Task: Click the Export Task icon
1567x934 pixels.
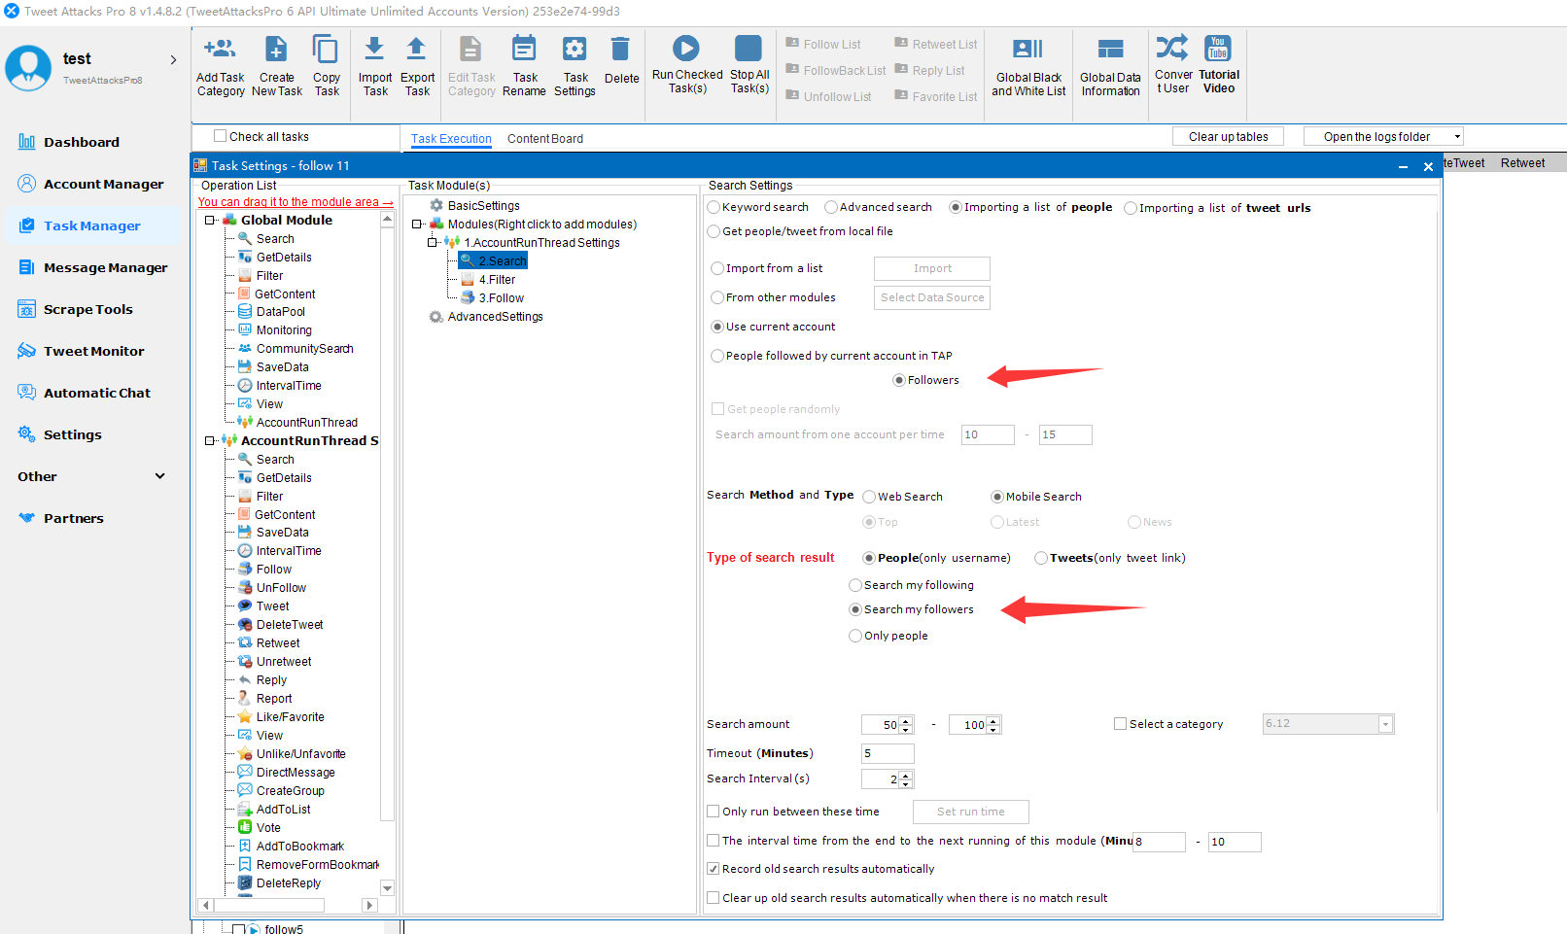Action: [416, 49]
